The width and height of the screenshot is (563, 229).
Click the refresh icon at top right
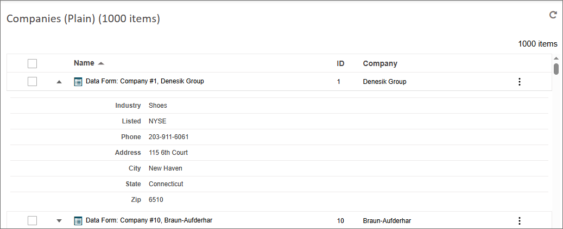553,15
